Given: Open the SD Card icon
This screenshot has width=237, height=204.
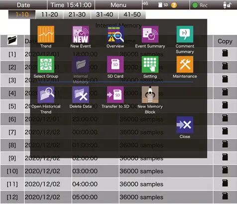Looking at the screenshot, I should coord(116,64).
